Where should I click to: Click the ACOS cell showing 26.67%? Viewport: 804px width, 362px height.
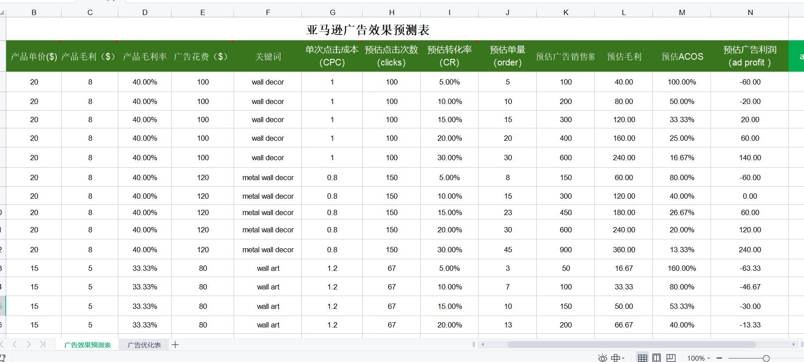coord(682,212)
